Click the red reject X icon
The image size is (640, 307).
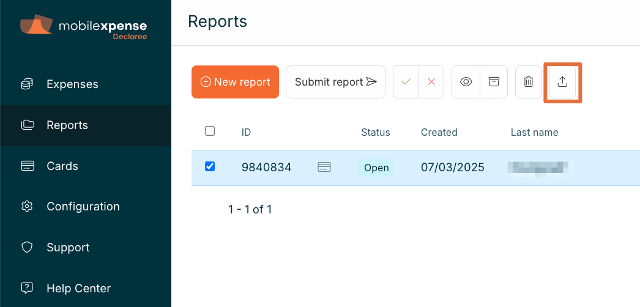(431, 82)
